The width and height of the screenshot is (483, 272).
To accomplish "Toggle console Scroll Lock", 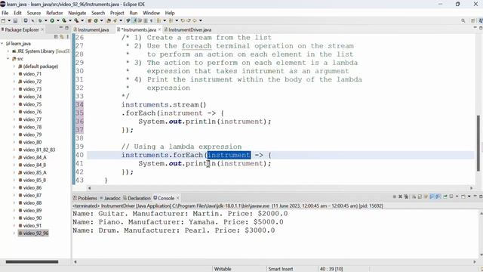I will click(x=420, y=196).
